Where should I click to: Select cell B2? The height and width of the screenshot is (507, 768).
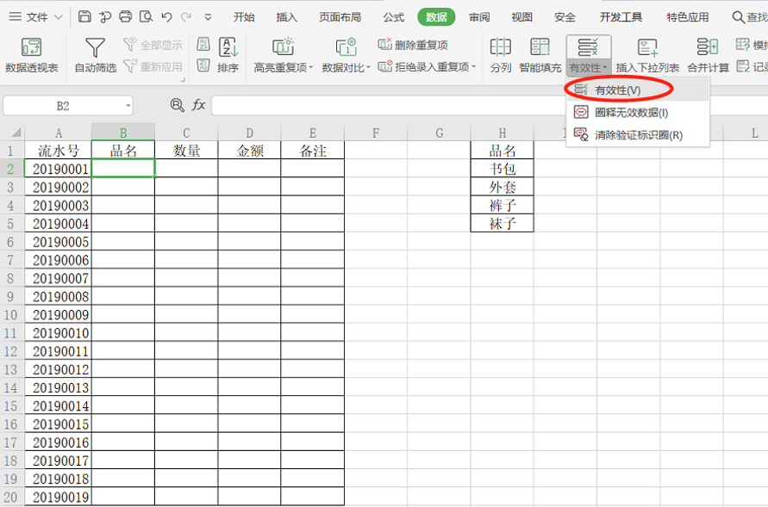(123, 169)
